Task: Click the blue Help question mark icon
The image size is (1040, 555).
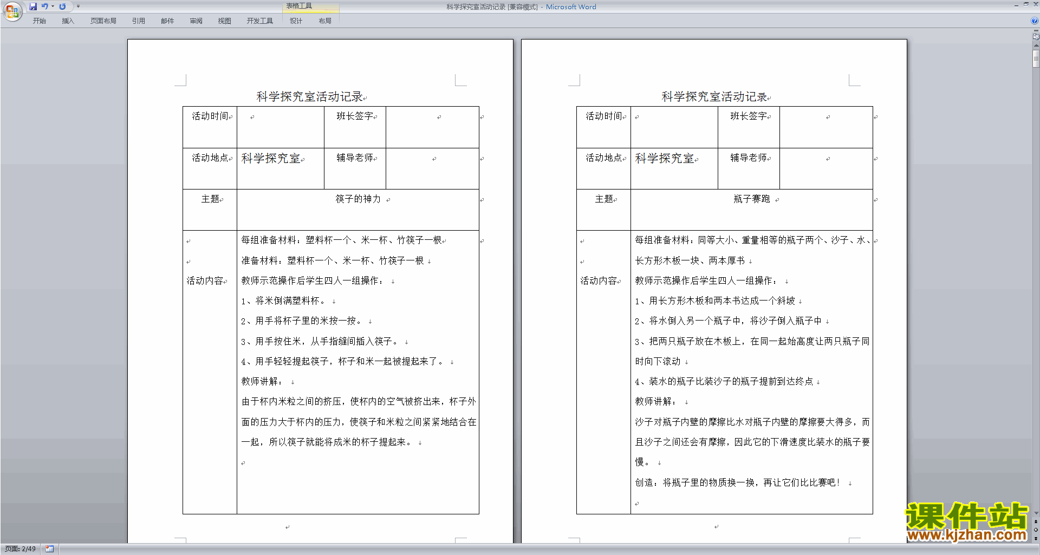Action: tap(1035, 21)
